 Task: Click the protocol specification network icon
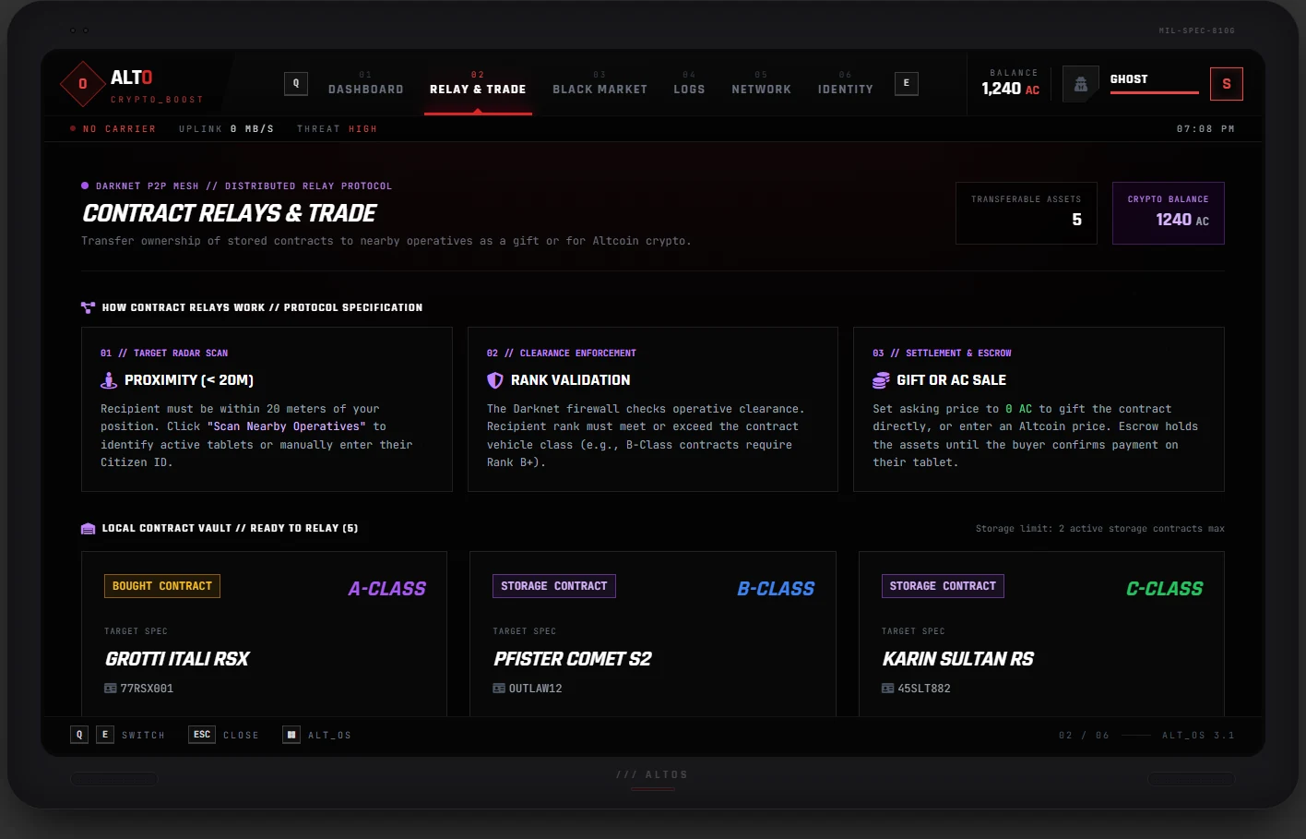coord(89,307)
